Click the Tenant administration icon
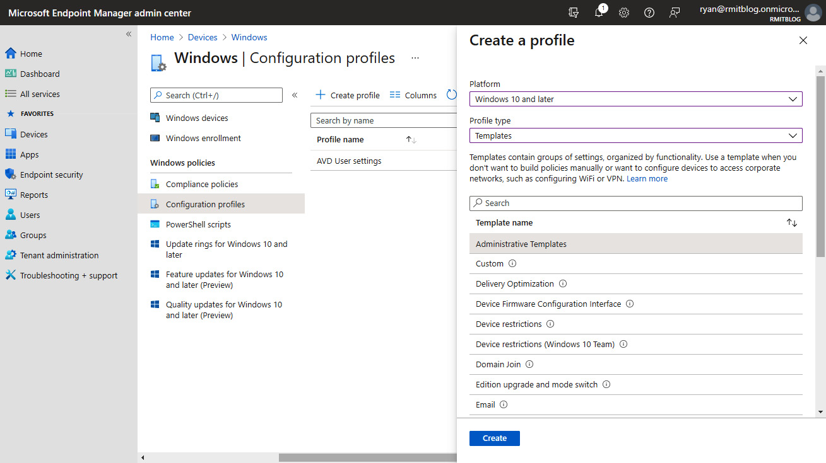Image resolution: width=826 pixels, height=463 pixels. click(x=10, y=255)
